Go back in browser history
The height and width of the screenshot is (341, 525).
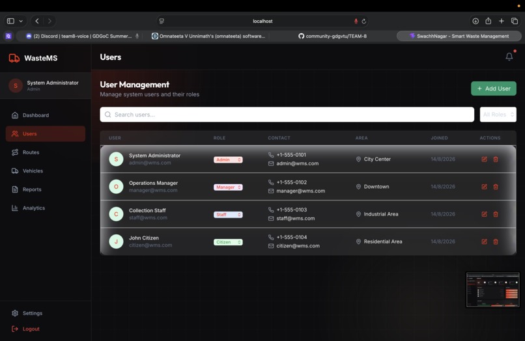(x=37, y=21)
